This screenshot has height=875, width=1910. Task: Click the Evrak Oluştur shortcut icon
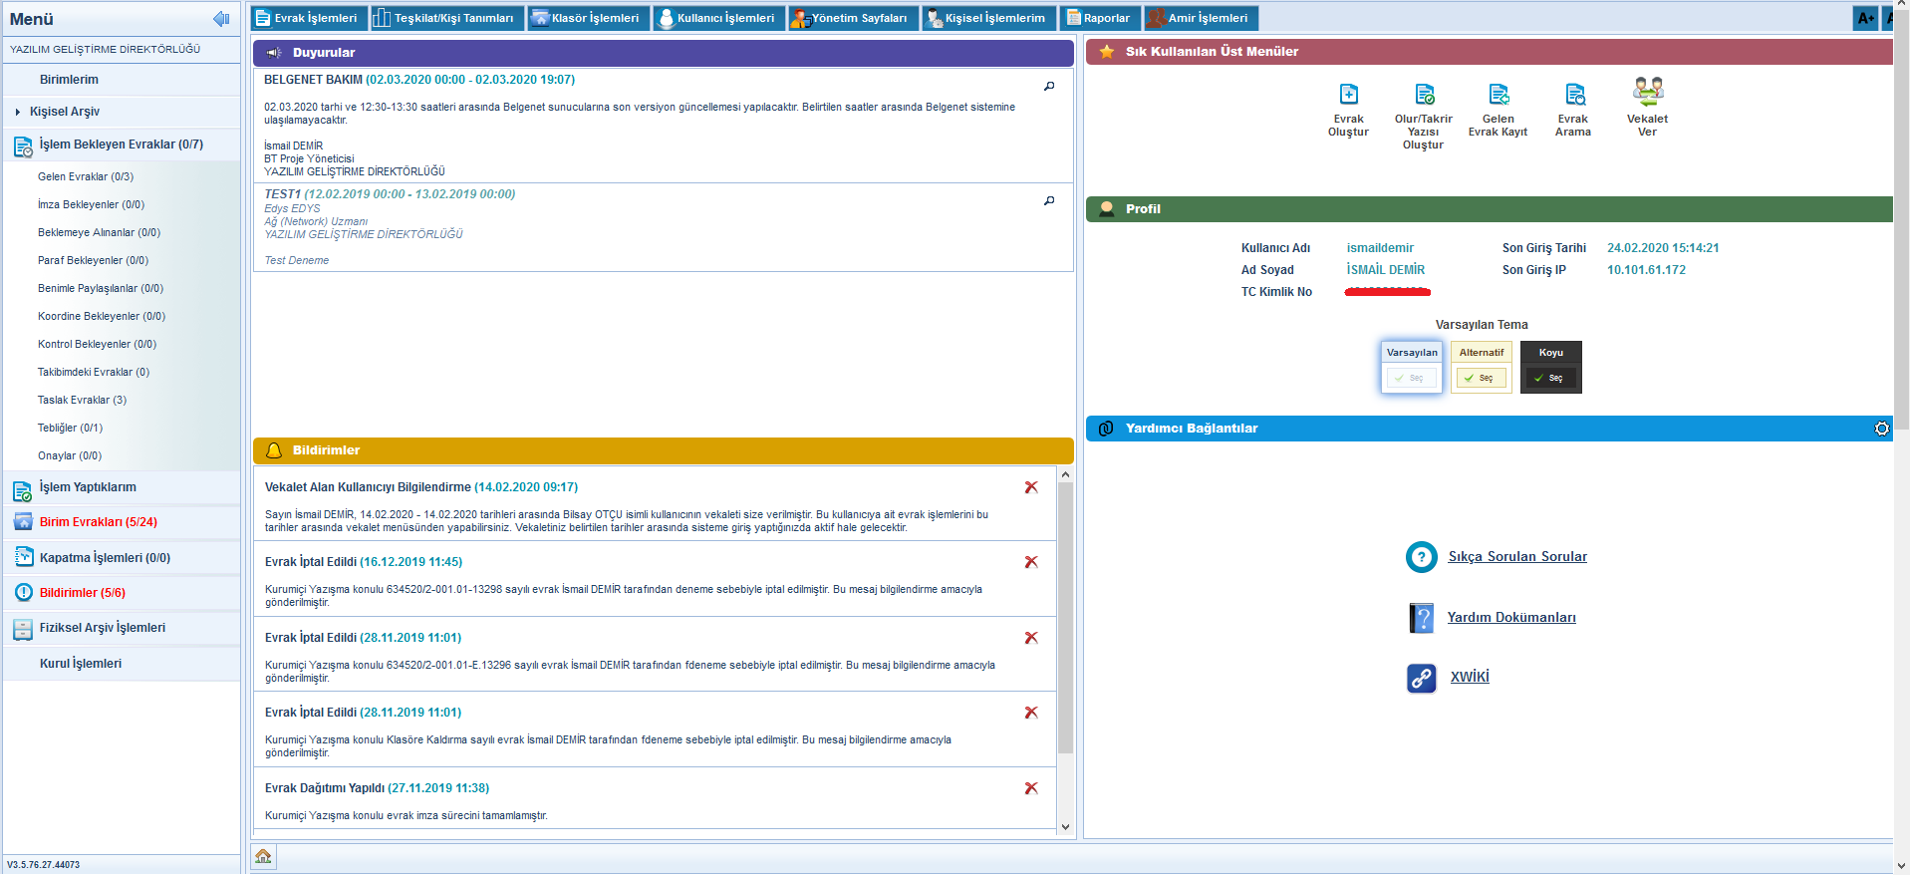coord(1348,95)
